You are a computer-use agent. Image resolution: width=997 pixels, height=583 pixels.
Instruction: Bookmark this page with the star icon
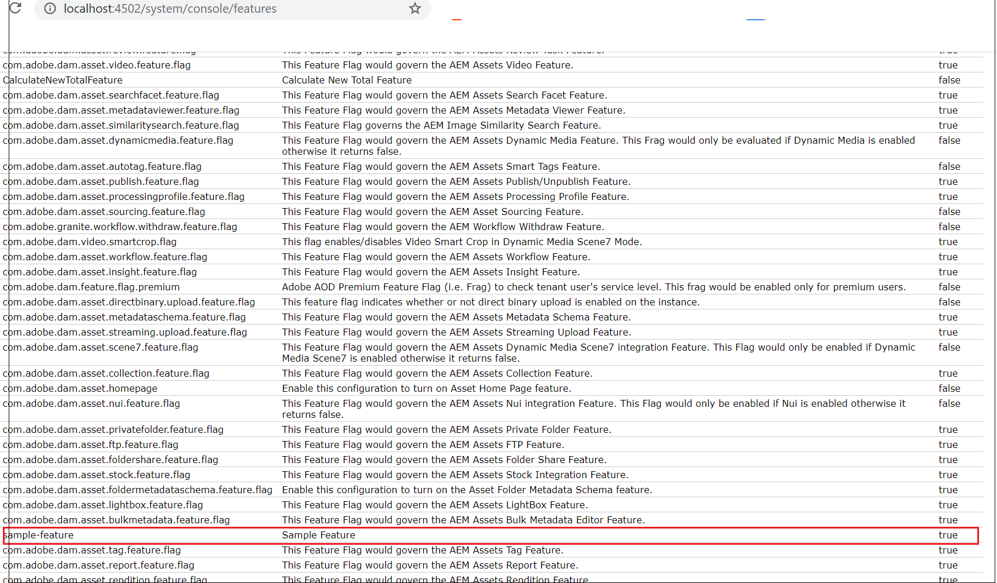[x=415, y=8]
